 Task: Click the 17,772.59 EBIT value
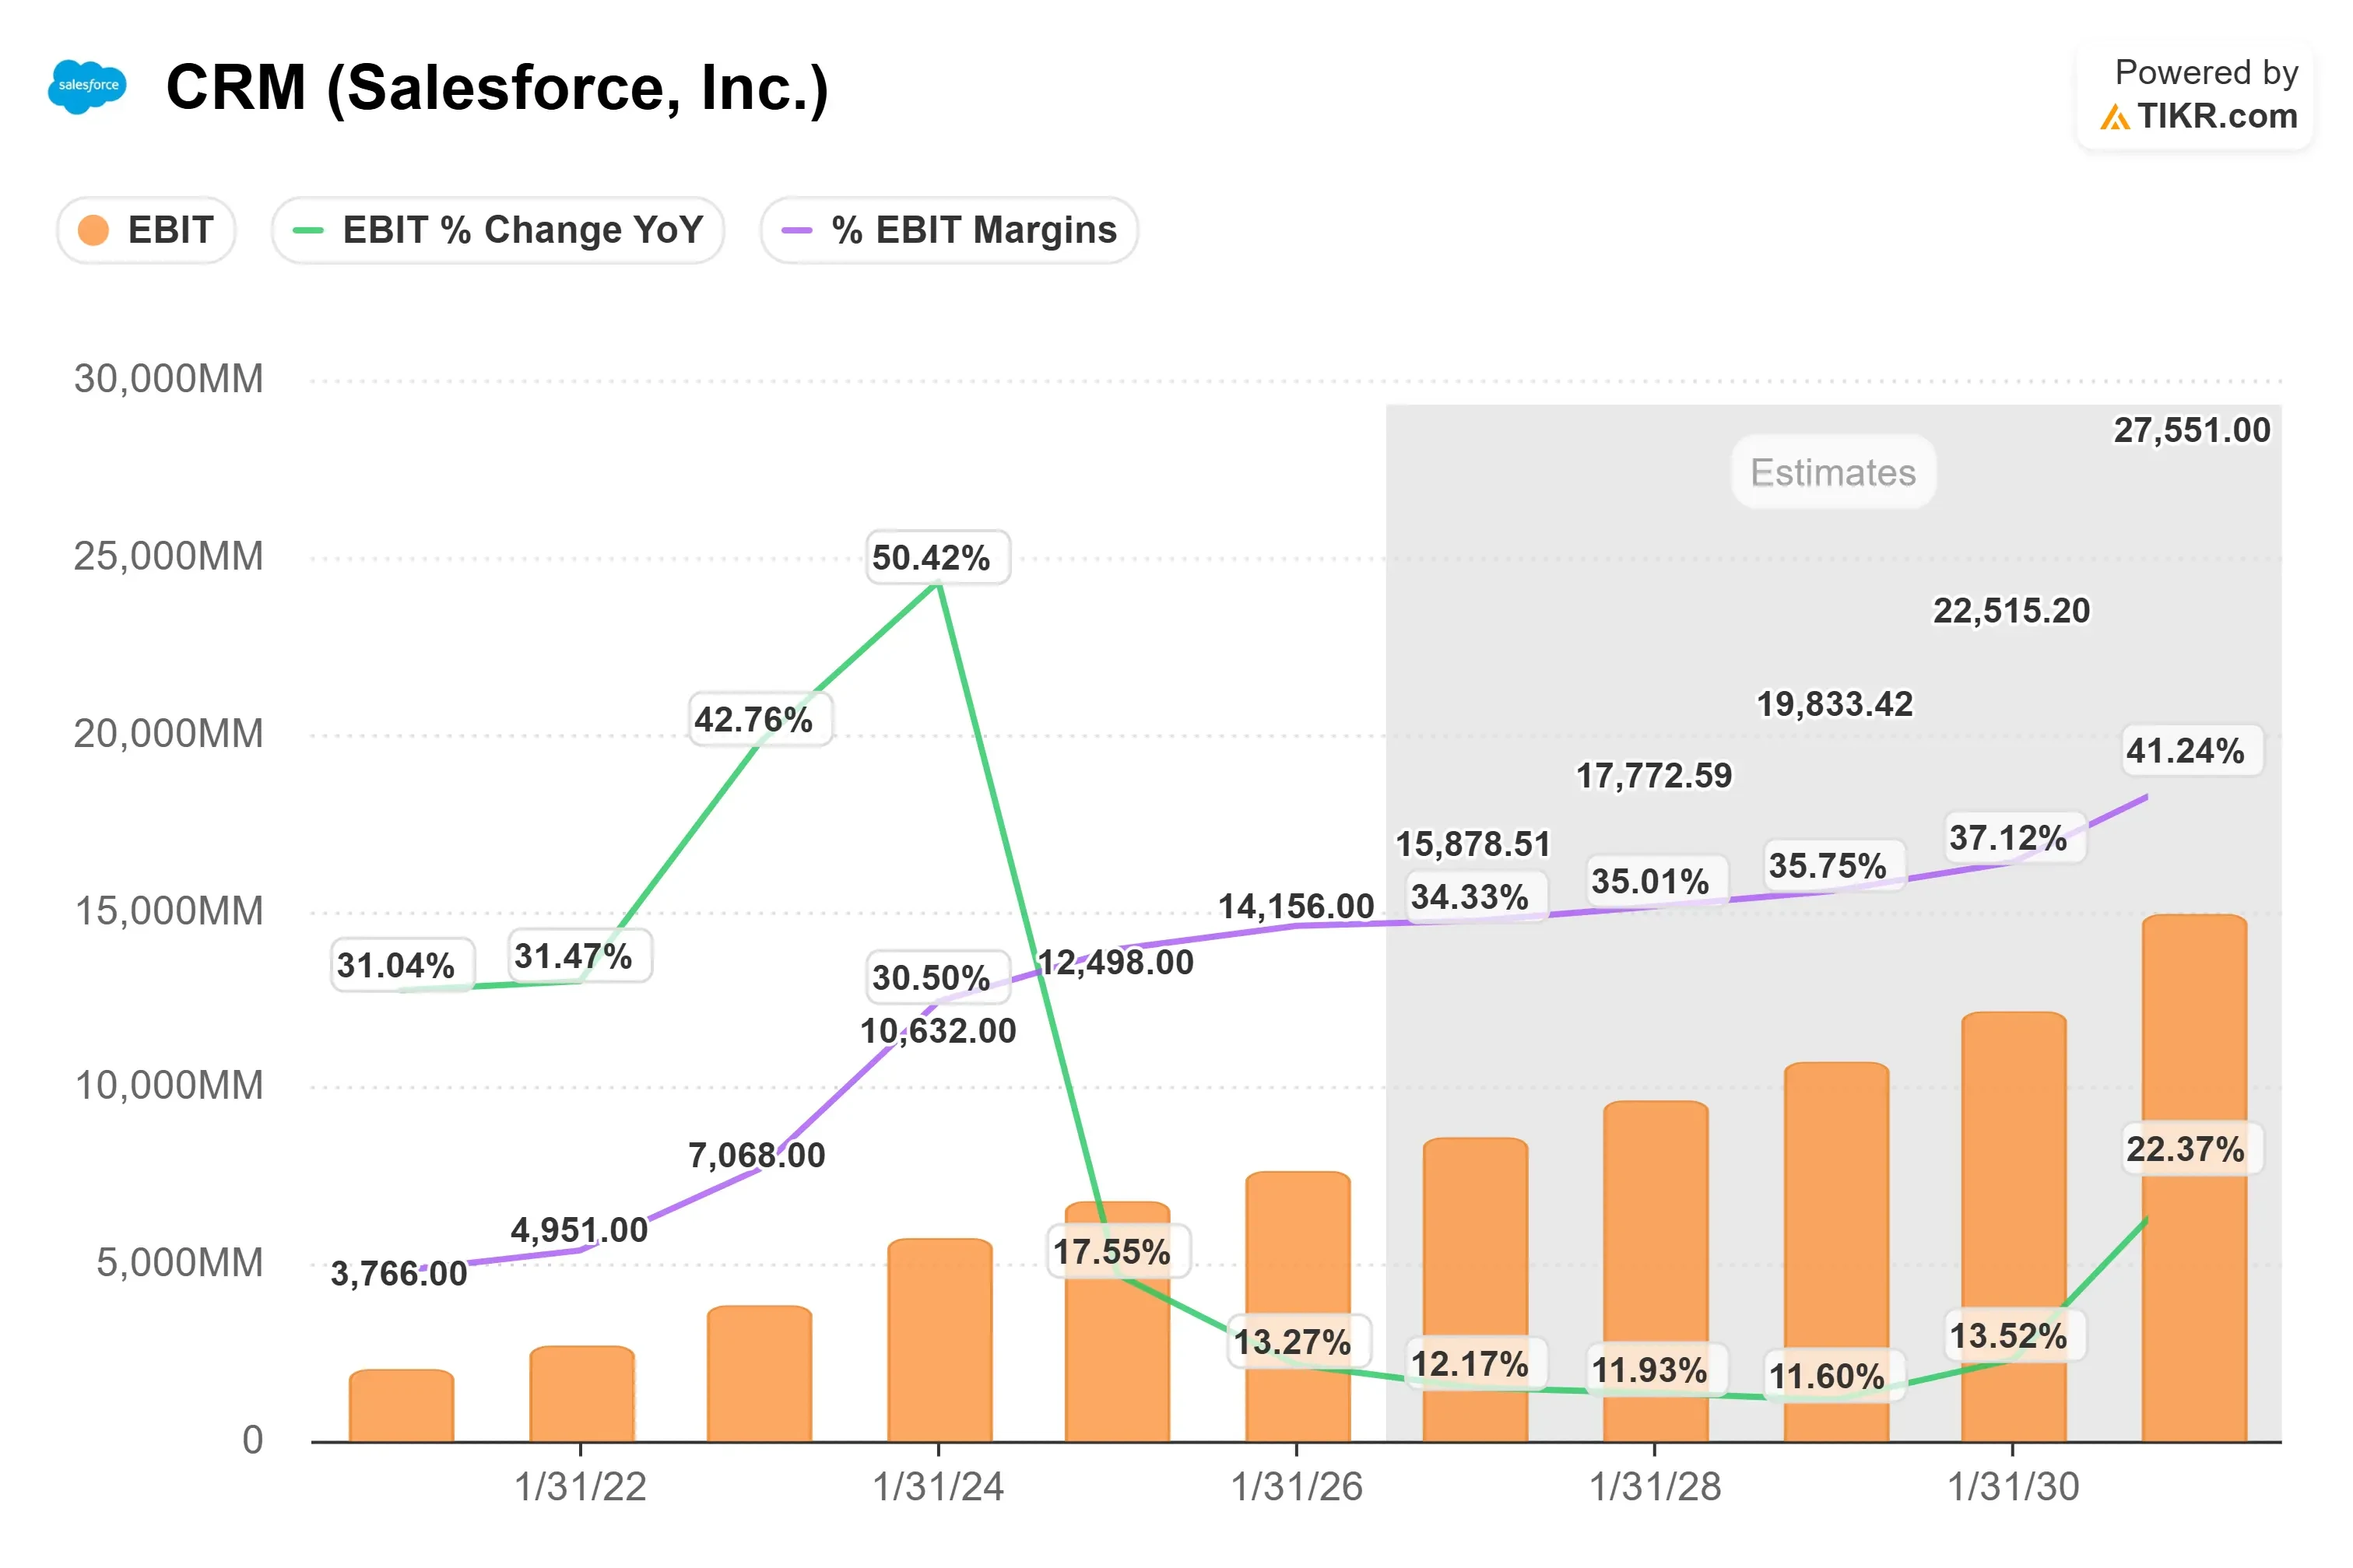coord(1654,775)
